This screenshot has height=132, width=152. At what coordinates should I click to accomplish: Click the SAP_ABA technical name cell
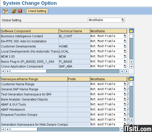click(x=74, y=67)
